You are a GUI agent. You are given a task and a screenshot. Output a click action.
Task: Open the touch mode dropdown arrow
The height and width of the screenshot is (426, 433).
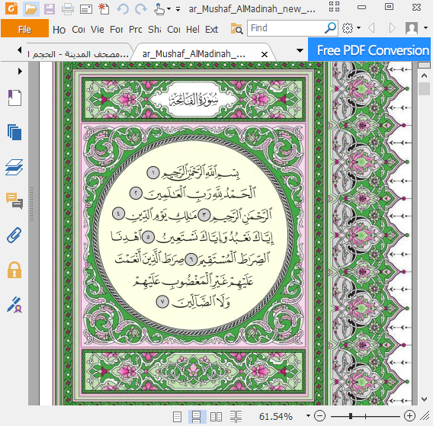[168, 9]
